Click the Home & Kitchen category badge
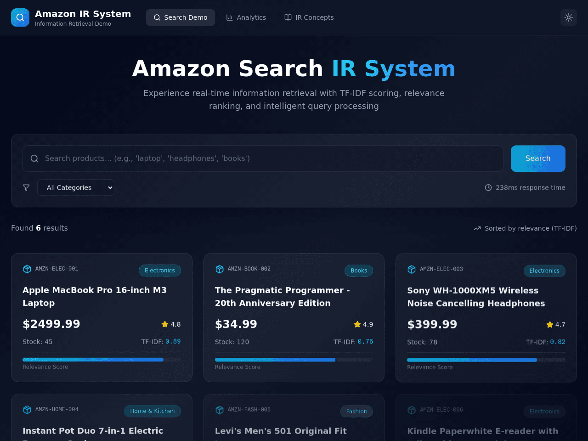This screenshot has height=441, width=588. (153, 411)
